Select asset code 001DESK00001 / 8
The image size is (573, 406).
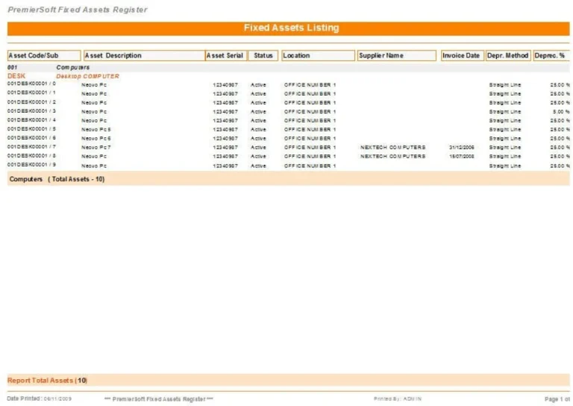(x=31, y=155)
